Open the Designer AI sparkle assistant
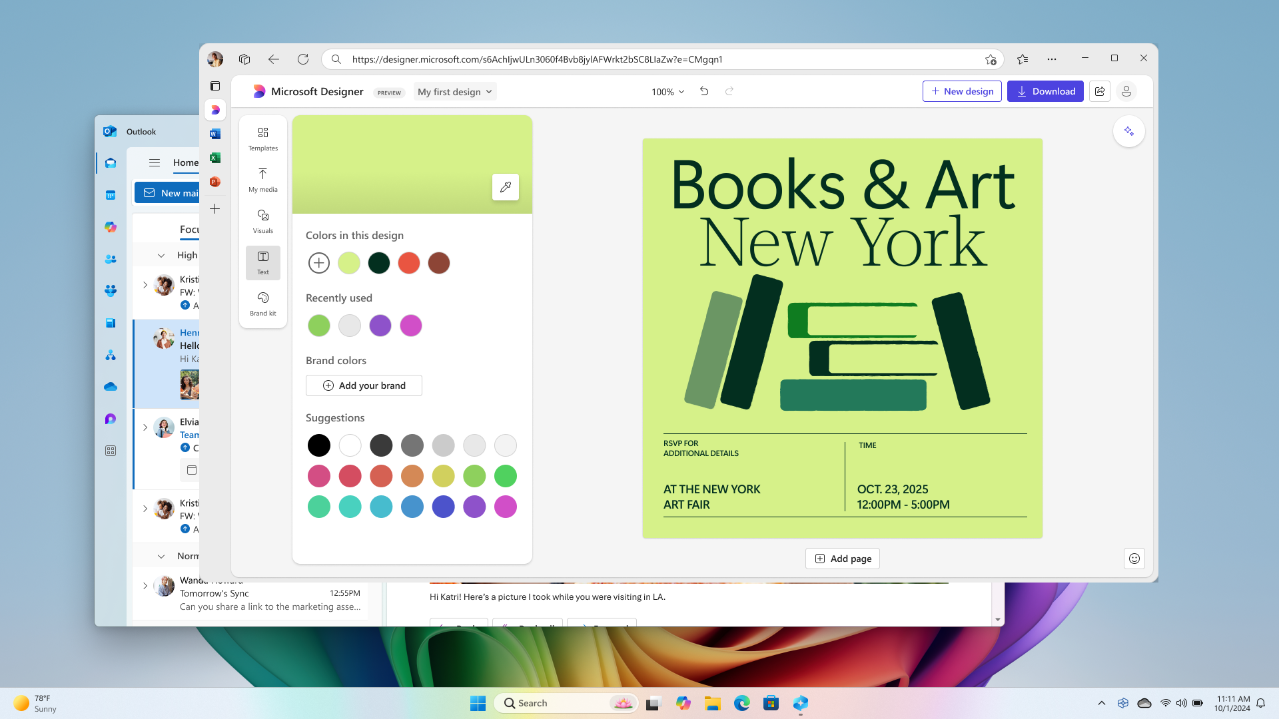This screenshot has height=719, width=1279. click(x=1129, y=131)
